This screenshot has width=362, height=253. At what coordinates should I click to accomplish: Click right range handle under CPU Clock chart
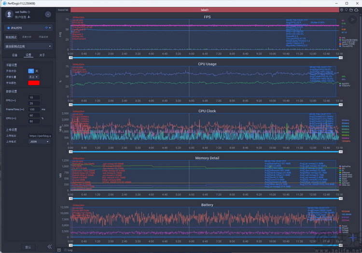click(x=341, y=152)
